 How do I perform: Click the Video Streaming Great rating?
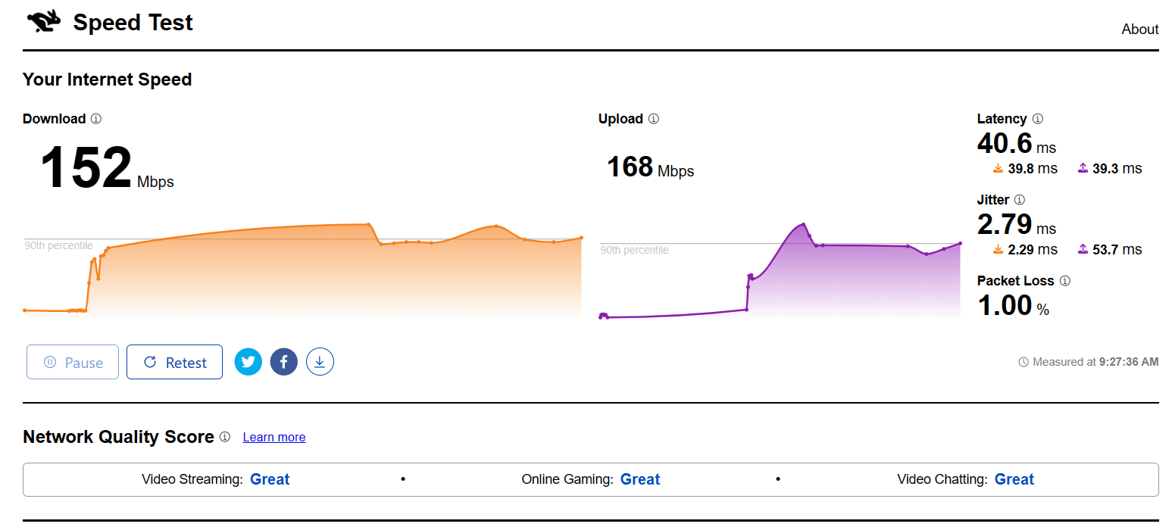(270, 479)
